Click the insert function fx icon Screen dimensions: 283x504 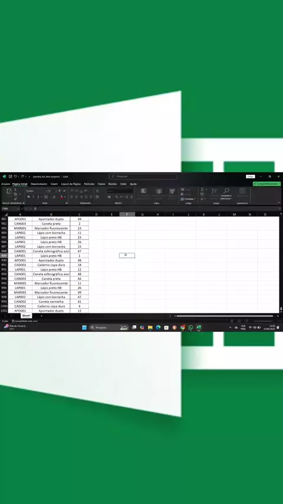click(35, 208)
